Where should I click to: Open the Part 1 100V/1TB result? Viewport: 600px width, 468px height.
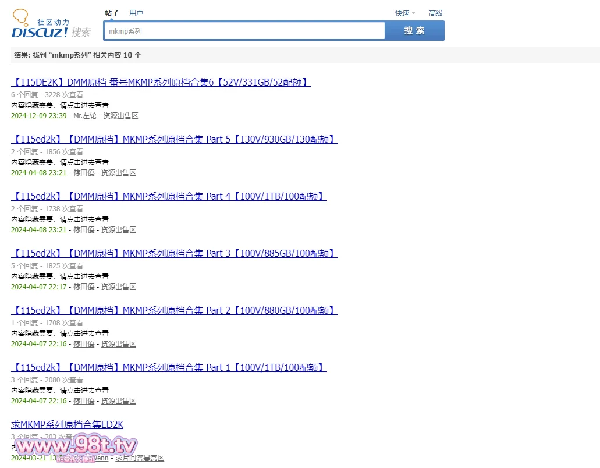pyautogui.click(x=169, y=367)
